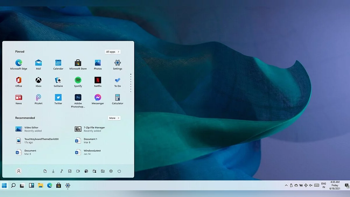Expand the All apps list

(x=113, y=52)
